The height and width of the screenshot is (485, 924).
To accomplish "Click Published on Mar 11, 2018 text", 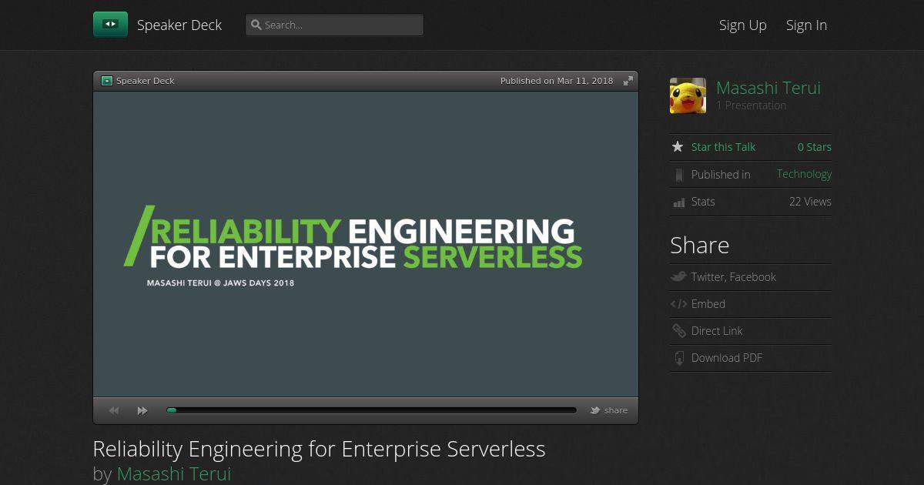I will point(557,81).
